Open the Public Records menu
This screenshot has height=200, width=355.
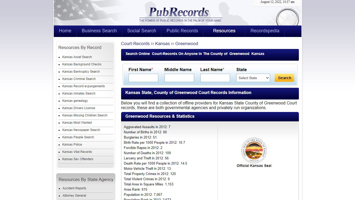pos(182,31)
